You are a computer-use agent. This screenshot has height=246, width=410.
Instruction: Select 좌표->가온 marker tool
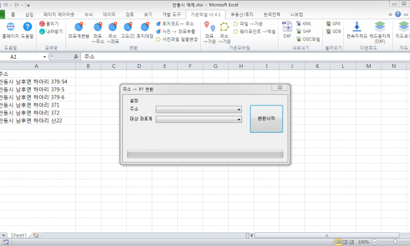(x=209, y=33)
